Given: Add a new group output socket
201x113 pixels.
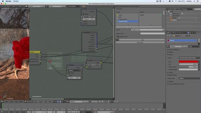Looking at the screenshot, I should (150, 27).
